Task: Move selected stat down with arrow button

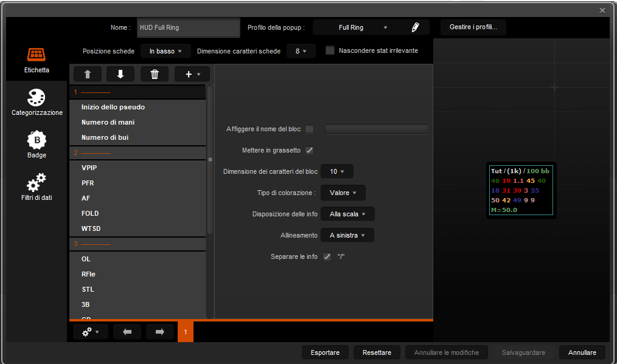Action: click(120, 74)
